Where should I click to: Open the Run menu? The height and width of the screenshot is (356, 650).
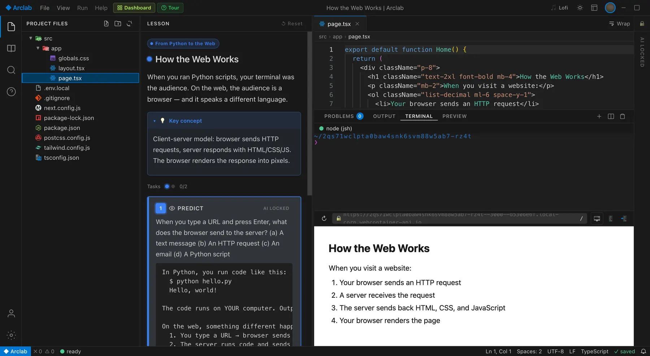point(82,8)
